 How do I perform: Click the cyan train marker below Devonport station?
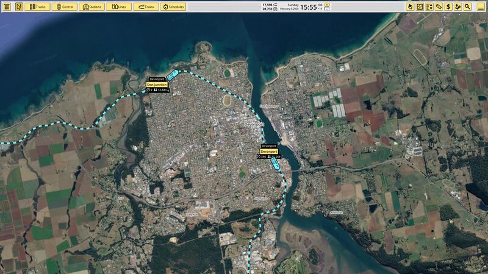pyautogui.click(x=275, y=163)
